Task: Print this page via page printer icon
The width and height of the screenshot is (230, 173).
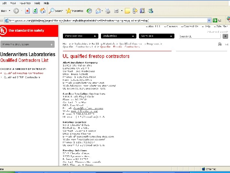Action: click(220, 44)
